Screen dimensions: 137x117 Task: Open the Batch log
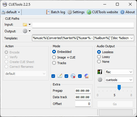click(56, 12)
